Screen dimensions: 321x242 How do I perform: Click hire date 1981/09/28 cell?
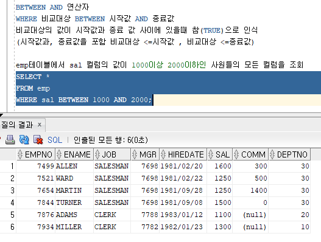point(183,190)
